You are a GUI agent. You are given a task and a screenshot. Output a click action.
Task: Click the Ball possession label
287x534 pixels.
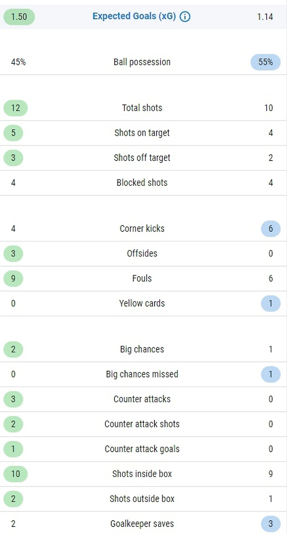(142, 62)
